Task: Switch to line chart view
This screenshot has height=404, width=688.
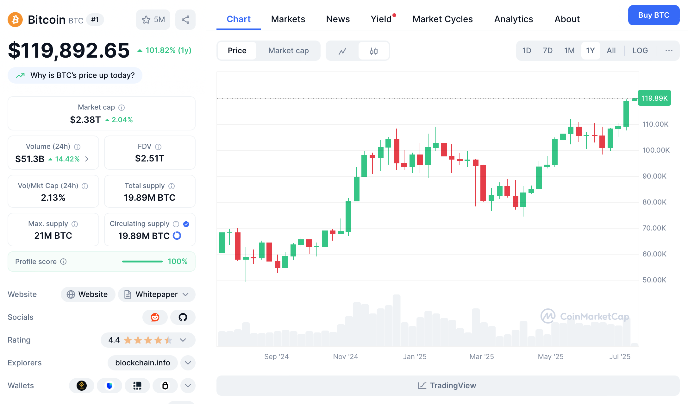Action: click(342, 51)
